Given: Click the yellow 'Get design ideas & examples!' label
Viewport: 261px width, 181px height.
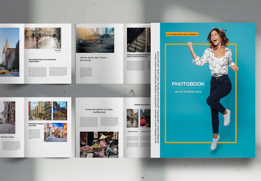Looking at the screenshot, I should tap(182, 34).
